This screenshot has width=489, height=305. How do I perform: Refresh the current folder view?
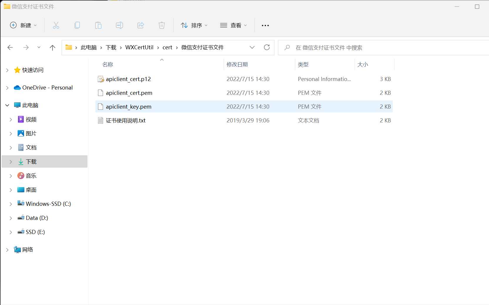pyautogui.click(x=267, y=47)
